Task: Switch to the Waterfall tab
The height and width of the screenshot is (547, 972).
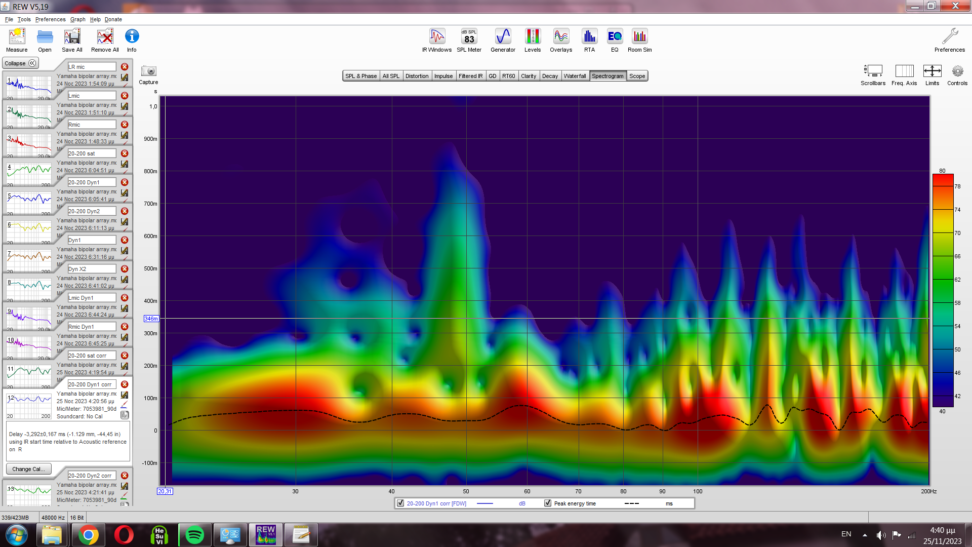Action: 575,76
